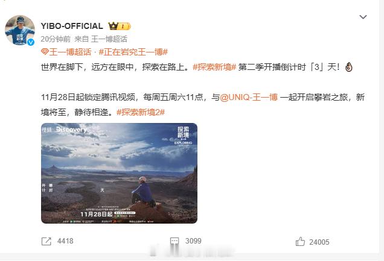The width and height of the screenshot is (384, 261).
Task: Open the 20分钟前 timestamp link
Action: (x=56, y=39)
